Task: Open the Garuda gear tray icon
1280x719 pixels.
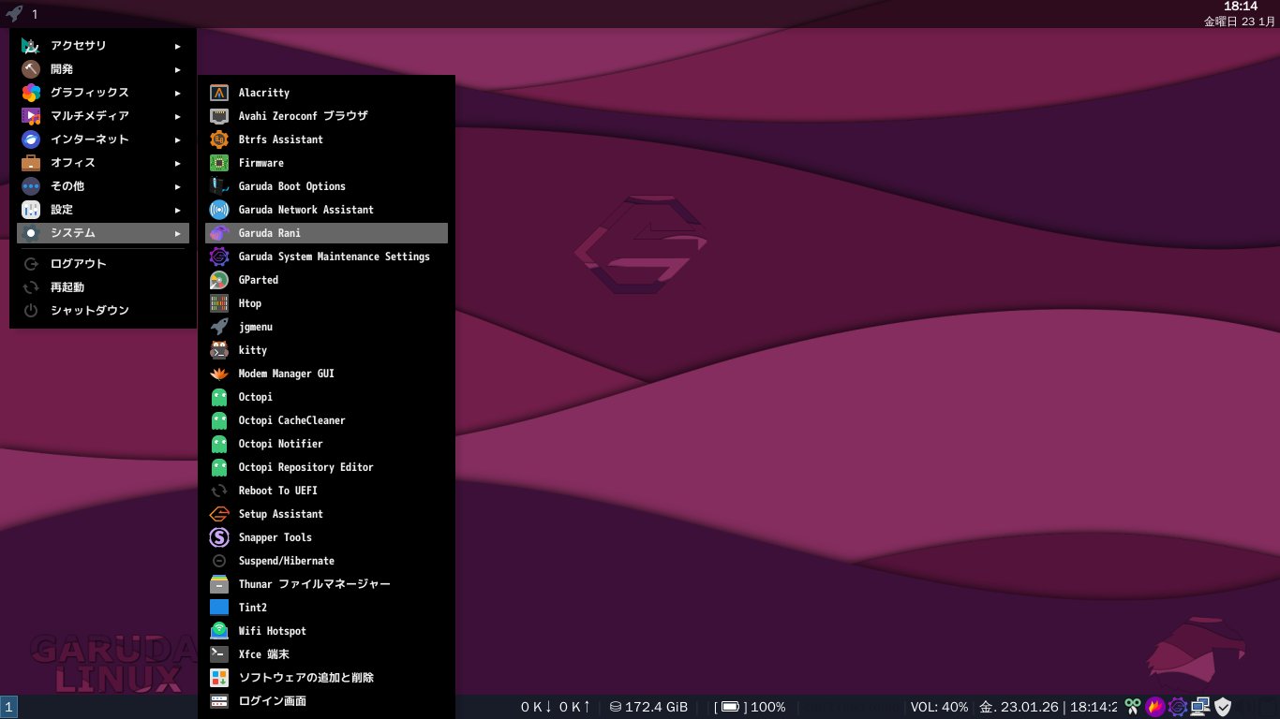Action: 1178,707
